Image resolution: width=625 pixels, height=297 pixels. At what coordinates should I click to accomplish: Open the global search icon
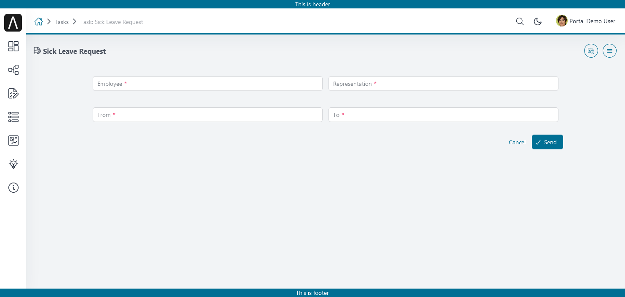click(x=520, y=21)
